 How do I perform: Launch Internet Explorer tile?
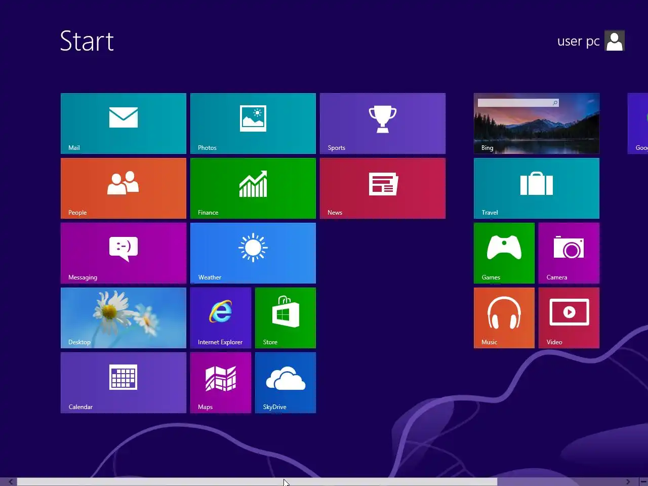pos(221,318)
